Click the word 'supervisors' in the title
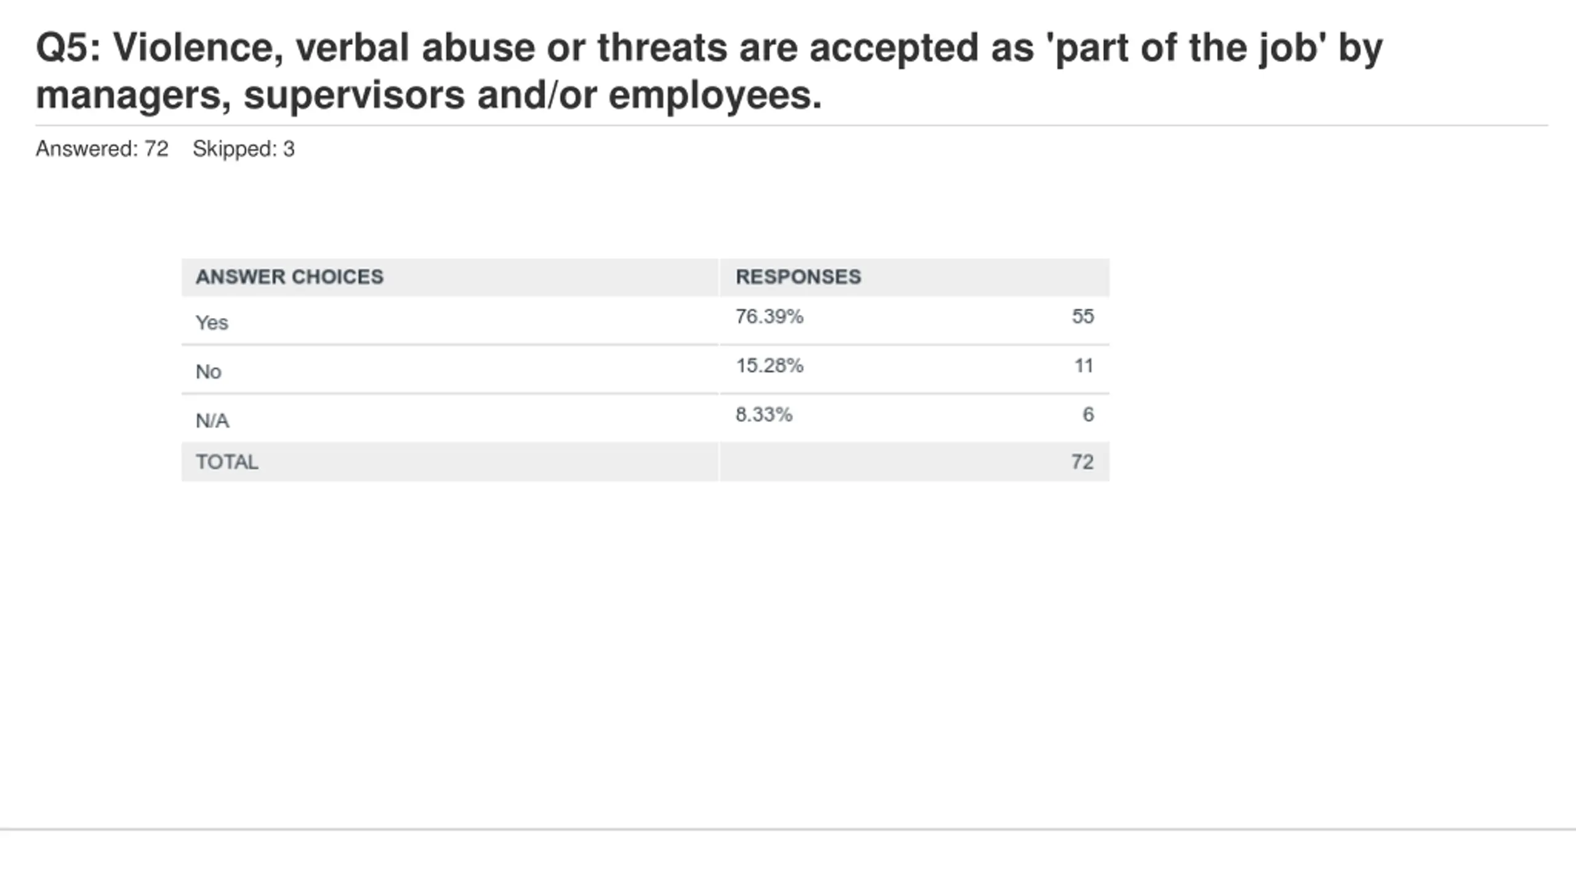Screen dimensions: 1576x886 354,96
